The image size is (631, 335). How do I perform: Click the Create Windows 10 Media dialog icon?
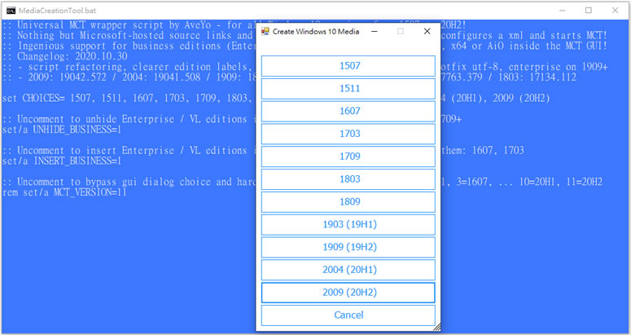265,32
